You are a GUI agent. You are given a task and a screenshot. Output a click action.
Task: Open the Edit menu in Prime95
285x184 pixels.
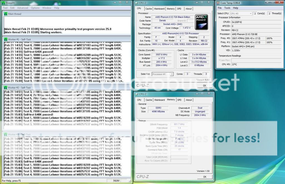(12, 8)
